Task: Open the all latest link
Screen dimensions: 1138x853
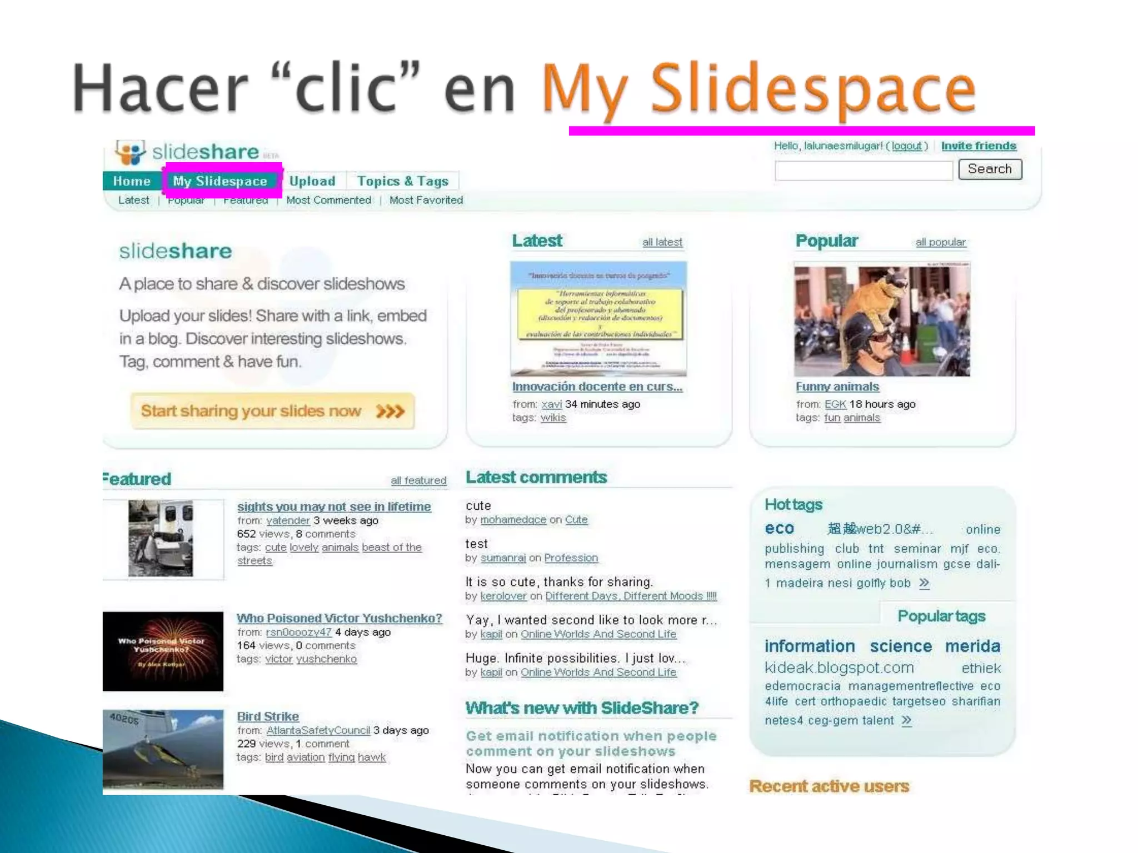Action: [x=662, y=242]
